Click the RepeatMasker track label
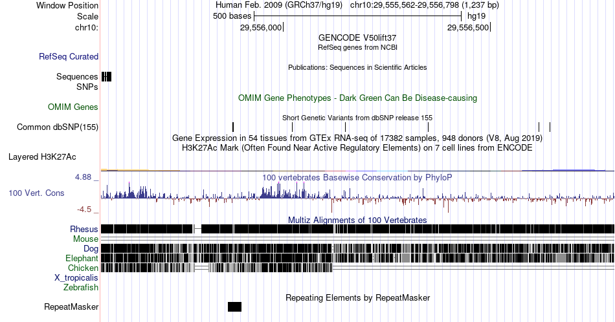Screen dimensions: 615x322 [71, 306]
